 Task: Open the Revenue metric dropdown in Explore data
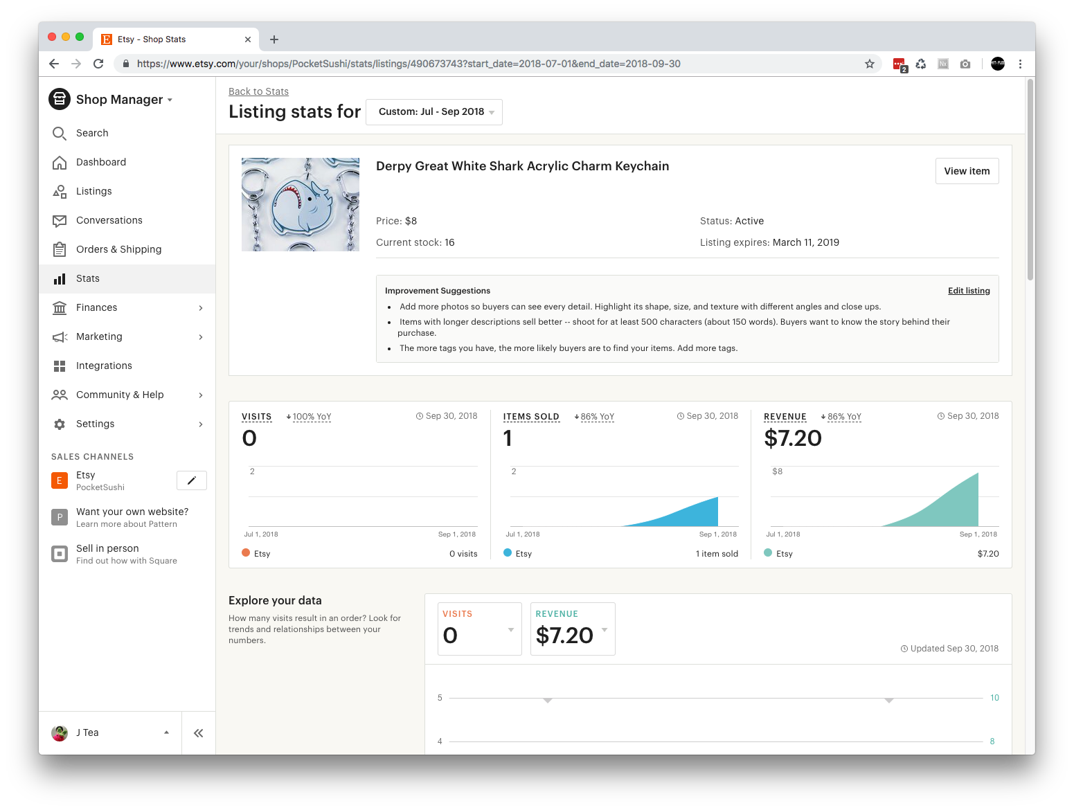[573, 629]
